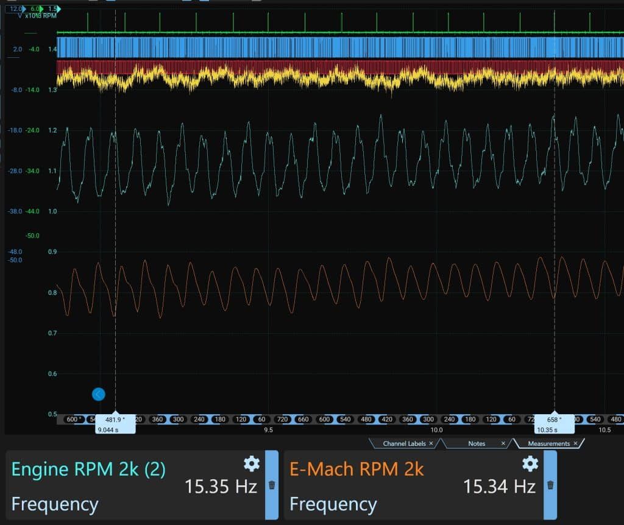Select the blue 12.0 channel axis handle
Image resolution: width=624 pixels, height=525 pixels.
tap(15, 9)
